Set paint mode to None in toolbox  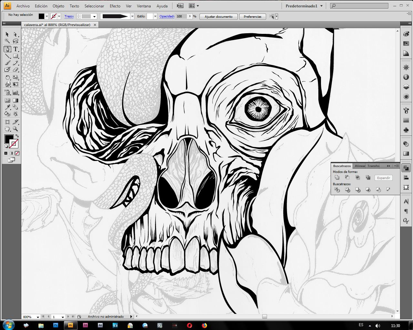click(17, 153)
